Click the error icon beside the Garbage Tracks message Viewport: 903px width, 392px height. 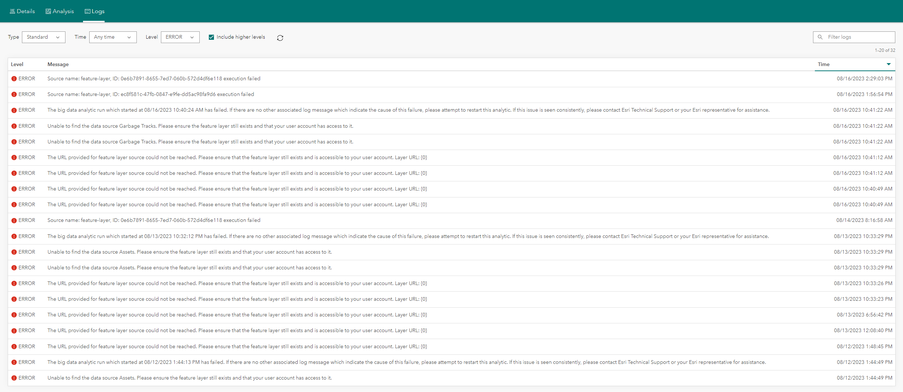pos(14,126)
